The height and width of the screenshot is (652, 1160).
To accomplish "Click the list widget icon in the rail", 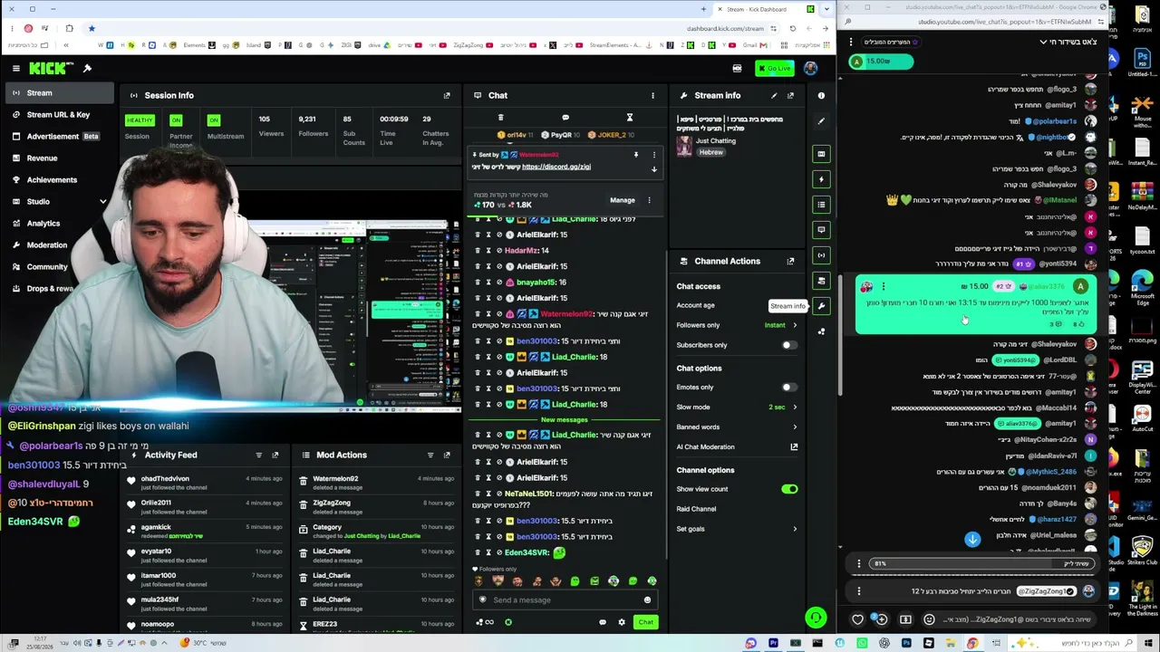I will pyautogui.click(x=821, y=205).
